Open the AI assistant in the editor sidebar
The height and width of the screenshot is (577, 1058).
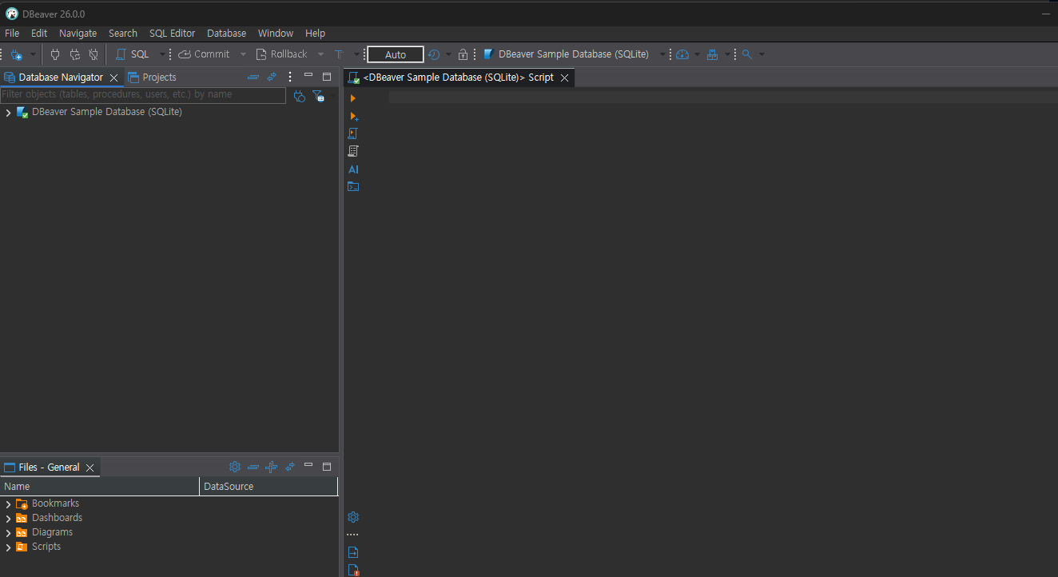tap(353, 169)
